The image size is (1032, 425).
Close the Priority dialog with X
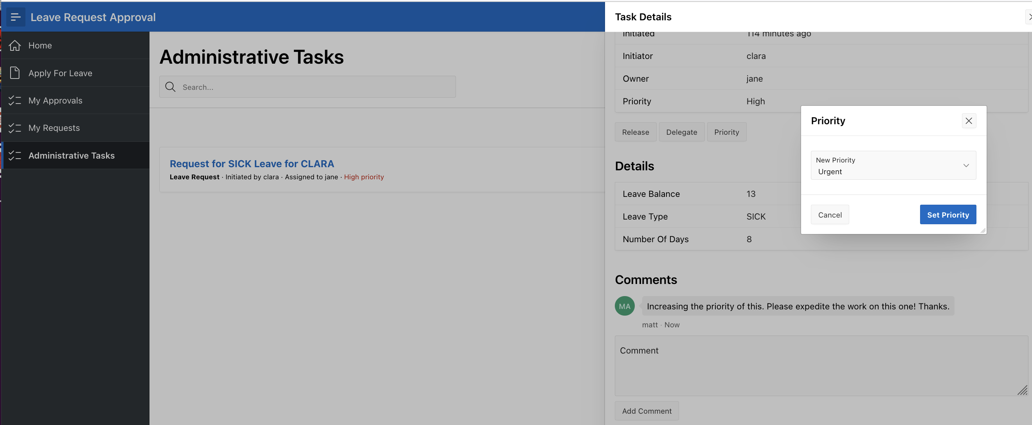968,121
